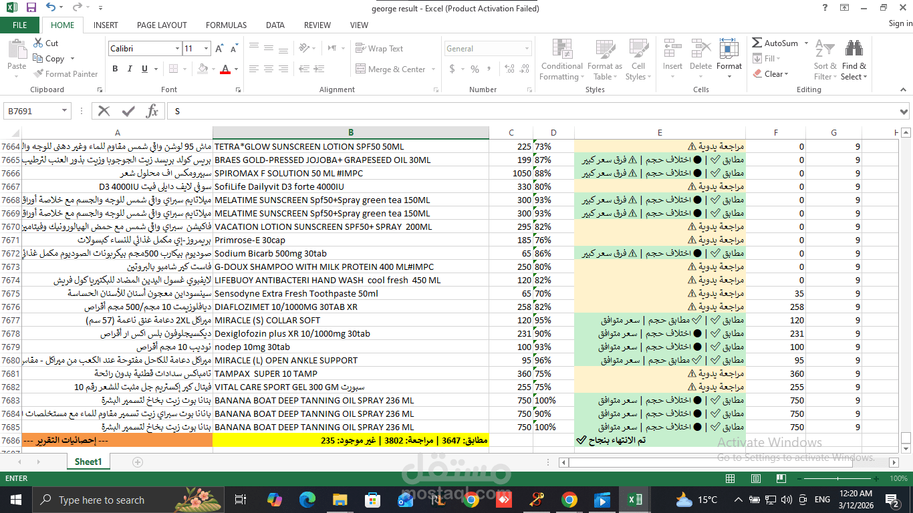
Task: Activate the Format Painter brush
Action: (x=66, y=73)
